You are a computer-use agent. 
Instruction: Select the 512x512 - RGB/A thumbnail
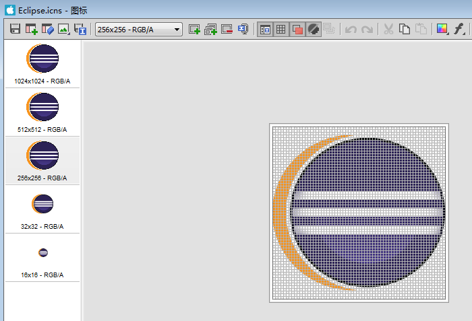tap(42, 112)
